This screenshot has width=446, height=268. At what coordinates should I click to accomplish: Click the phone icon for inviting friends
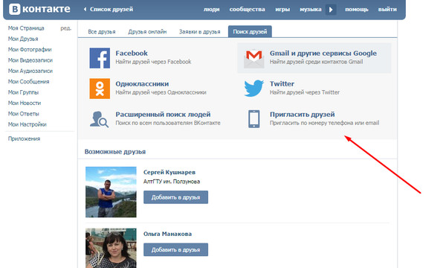click(253, 119)
